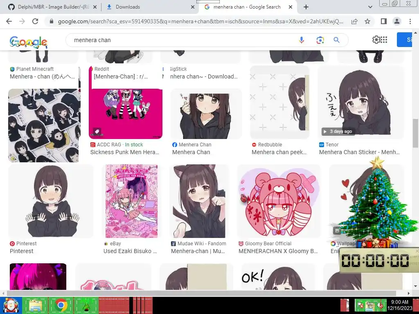This screenshot has width=419, height=314.
Task: Open File Explorer from the taskbar
Action: pyautogui.click(x=35, y=305)
